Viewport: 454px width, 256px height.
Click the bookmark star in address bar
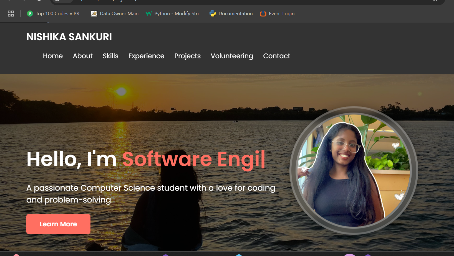435,1
